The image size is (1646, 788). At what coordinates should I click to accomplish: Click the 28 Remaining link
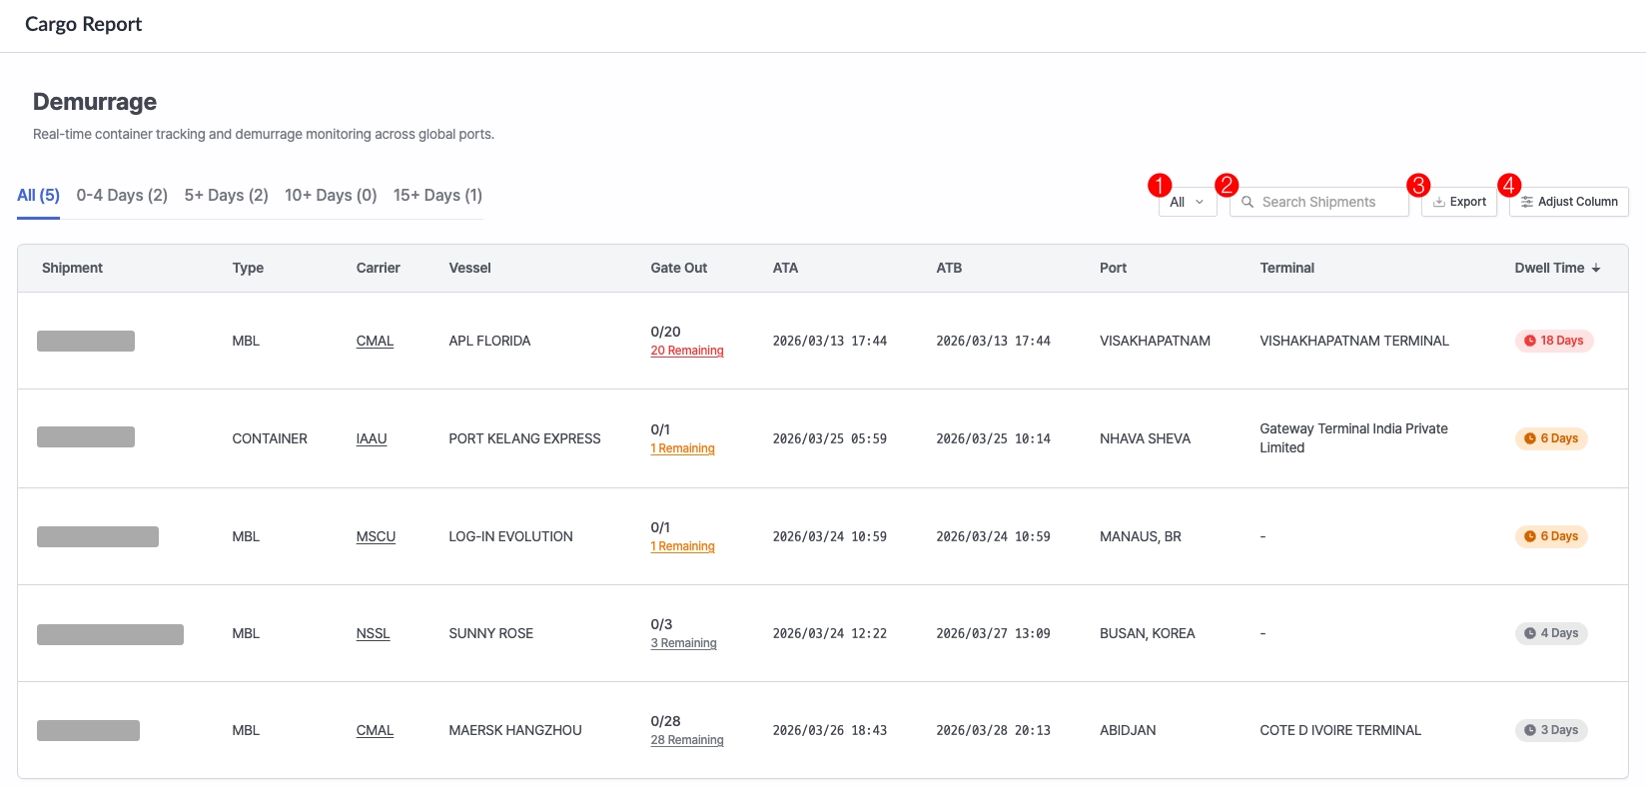click(x=687, y=740)
